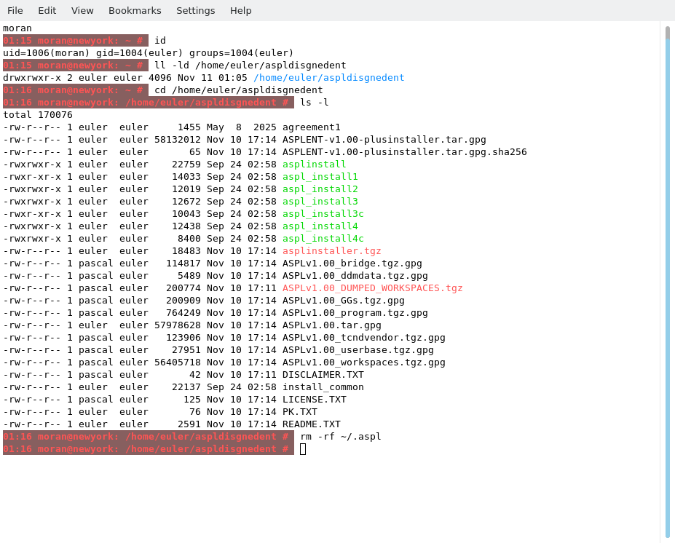Click the README.TXT file name
This screenshot has width=675, height=543.
pos(311,424)
